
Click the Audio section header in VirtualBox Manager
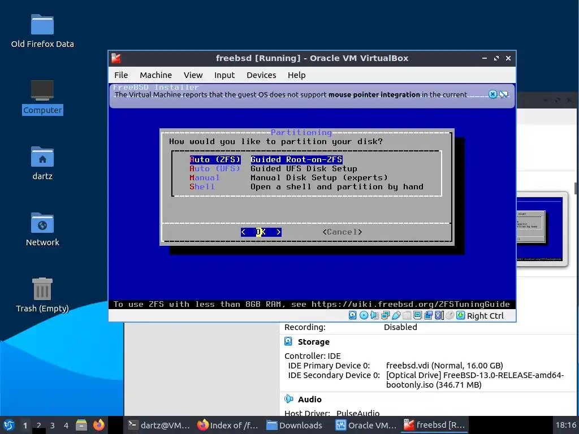[x=309, y=400]
